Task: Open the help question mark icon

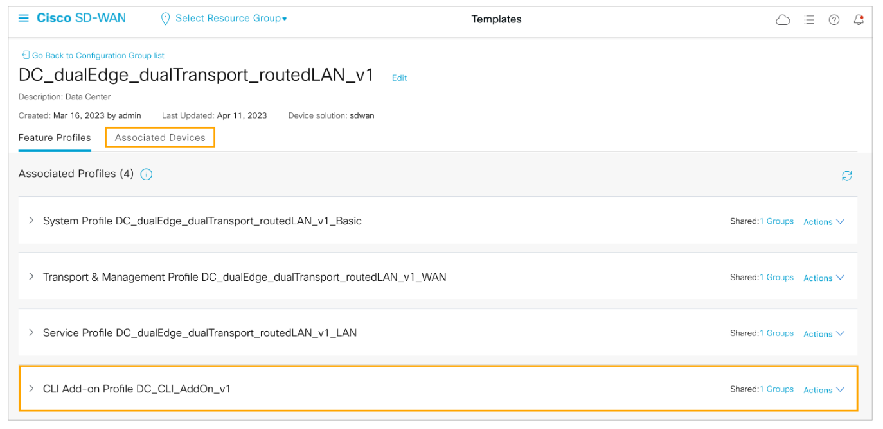Action: 834,20
